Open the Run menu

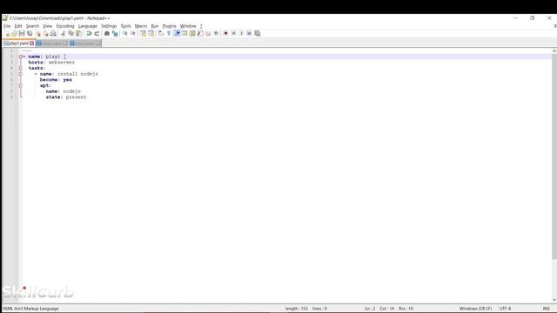(155, 26)
